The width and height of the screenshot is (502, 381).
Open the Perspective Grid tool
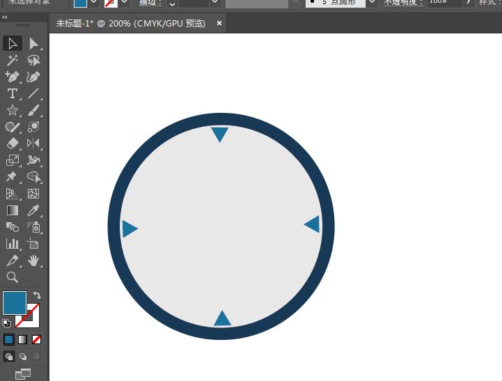point(13,194)
